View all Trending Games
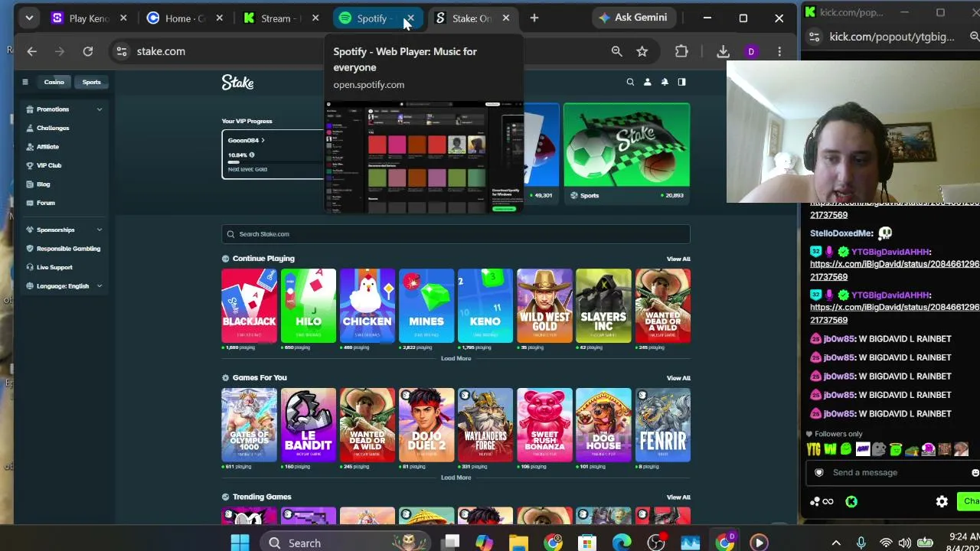 click(x=678, y=497)
